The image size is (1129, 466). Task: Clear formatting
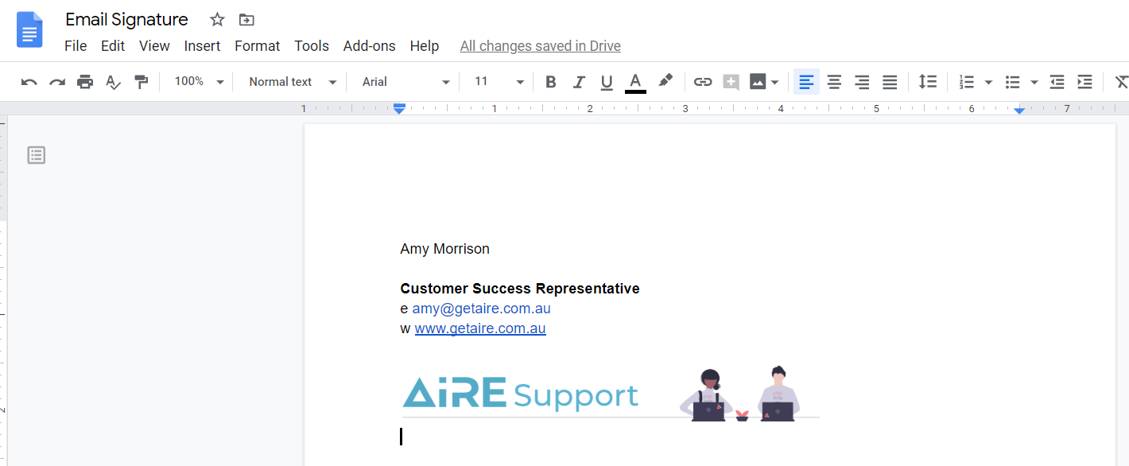coord(1121,81)
